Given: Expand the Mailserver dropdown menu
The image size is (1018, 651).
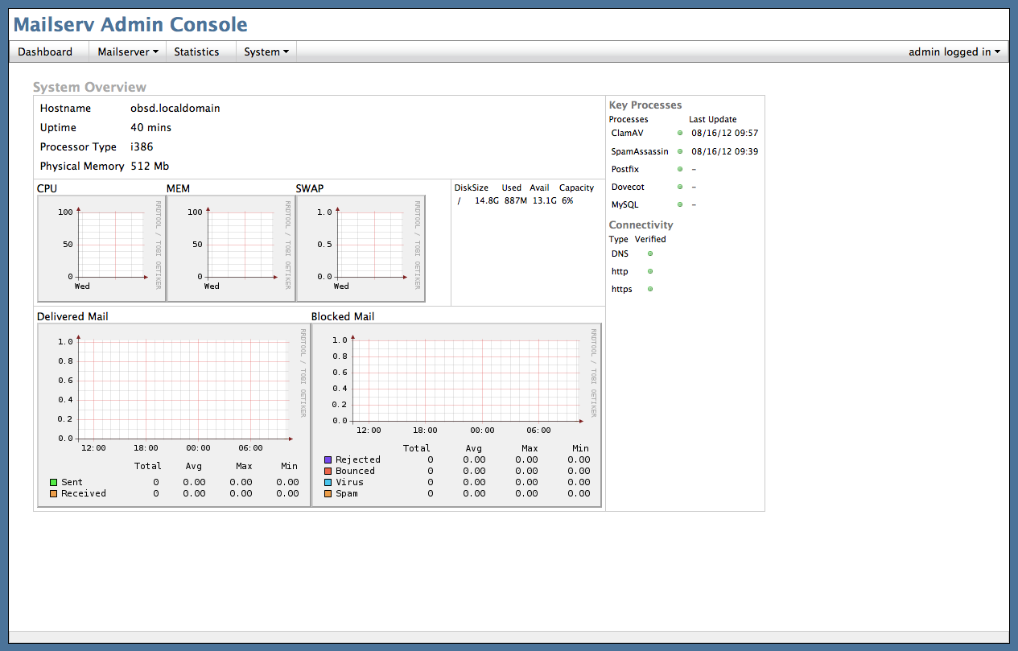Looking at the screenshot, I should click(128, 52).
